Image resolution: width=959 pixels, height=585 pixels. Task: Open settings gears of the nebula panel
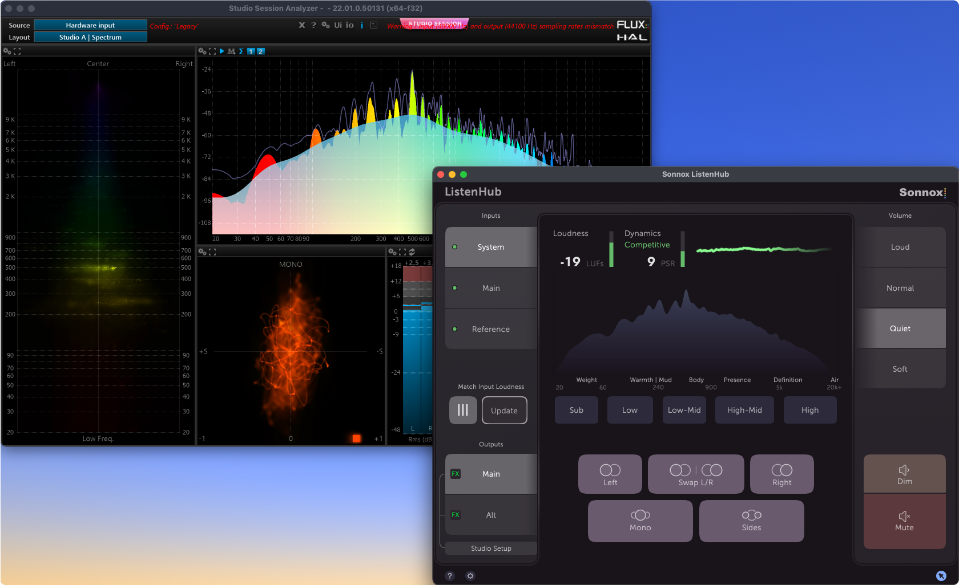7,51
